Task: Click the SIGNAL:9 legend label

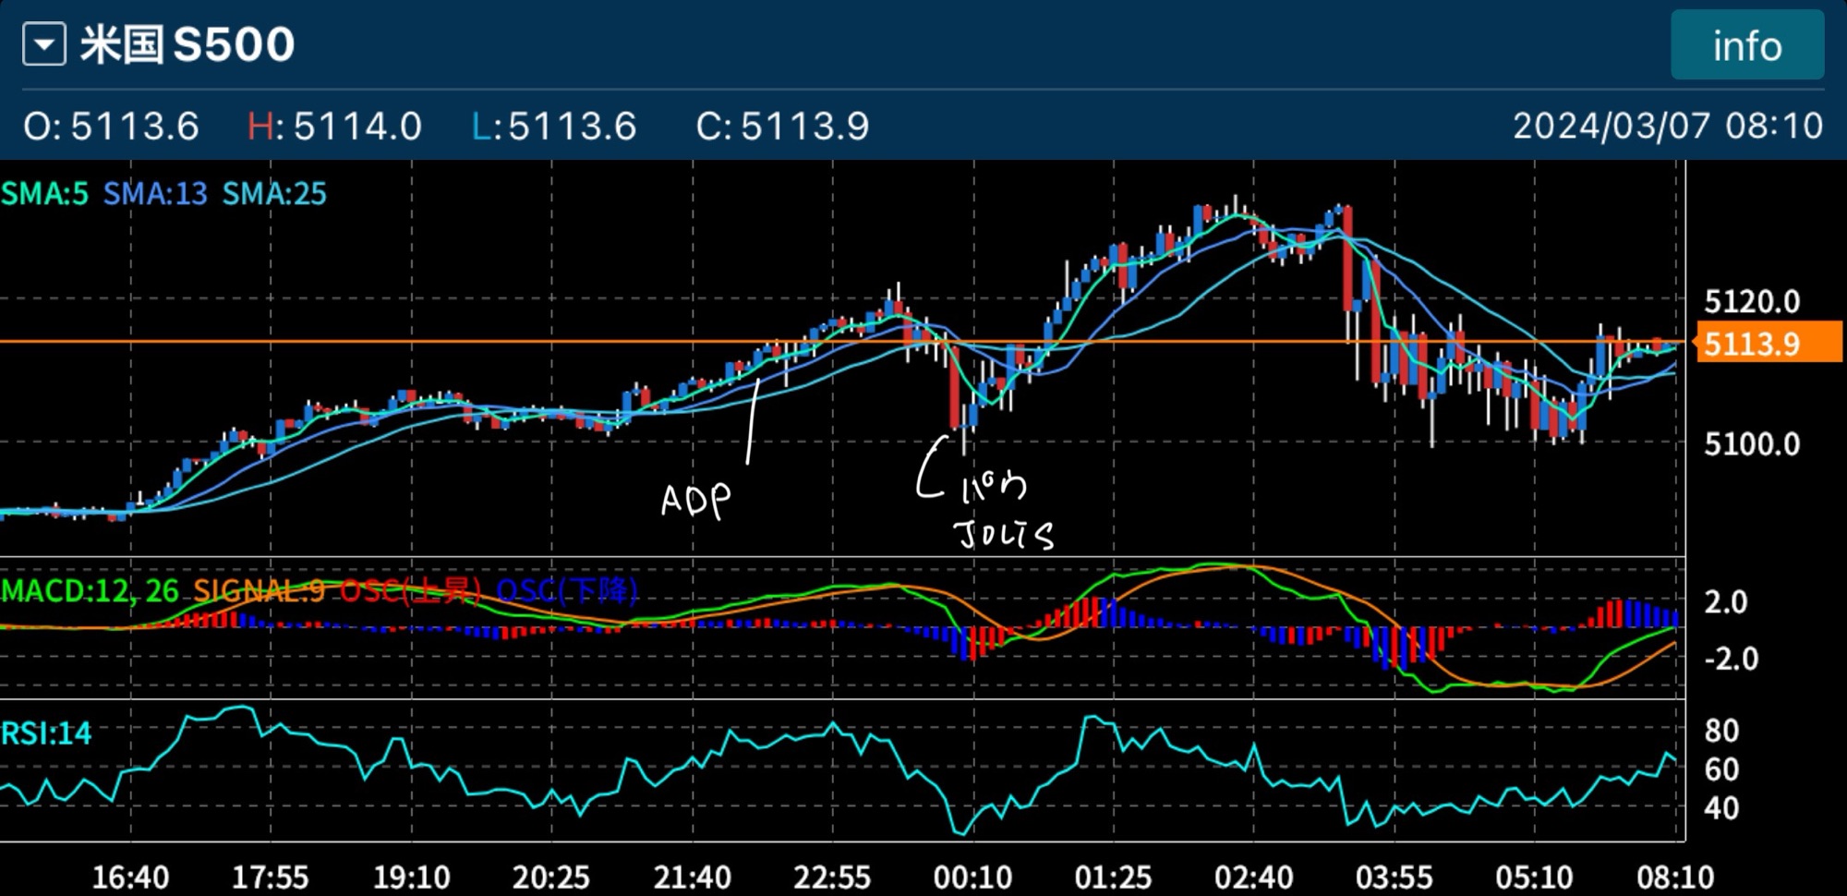Action: click(259, 591)
